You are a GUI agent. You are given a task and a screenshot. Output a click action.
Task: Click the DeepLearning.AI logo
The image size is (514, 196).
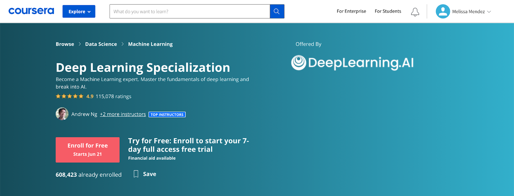[x=352, y=63]
